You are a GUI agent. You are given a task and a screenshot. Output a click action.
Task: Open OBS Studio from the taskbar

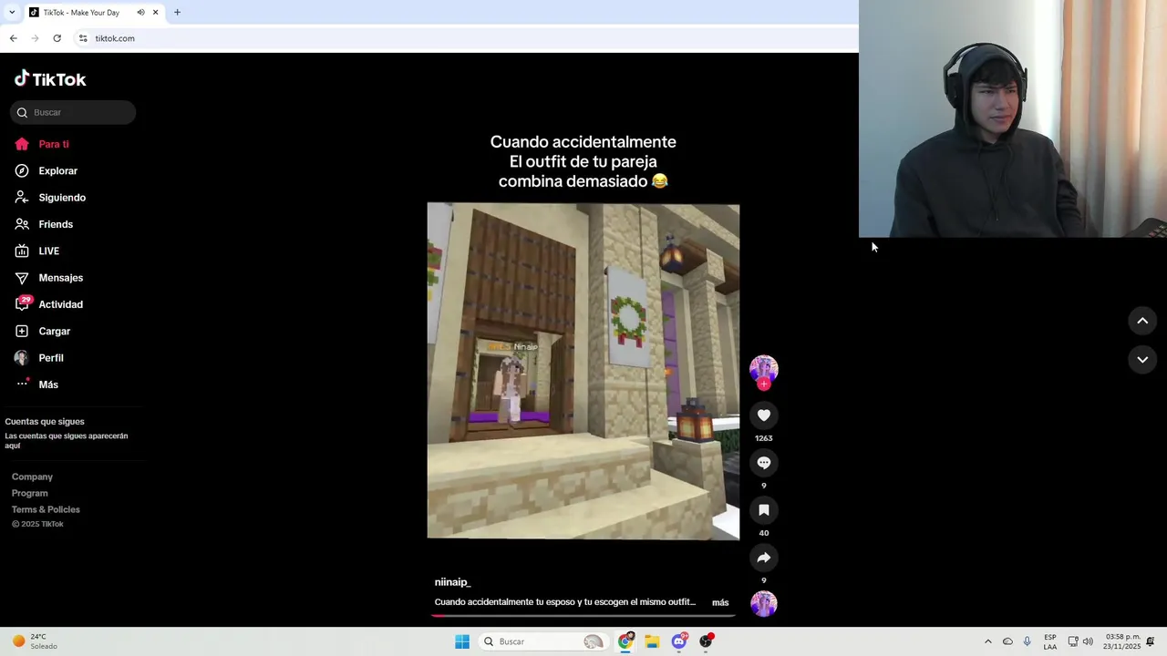tap(706, 641)
